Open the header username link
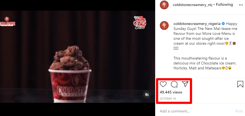This screenshot has width=245, height=116. [193, 5]
